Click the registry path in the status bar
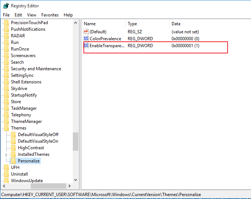The width and height of the screenshot is (251, 199). [x=101, y=195]
